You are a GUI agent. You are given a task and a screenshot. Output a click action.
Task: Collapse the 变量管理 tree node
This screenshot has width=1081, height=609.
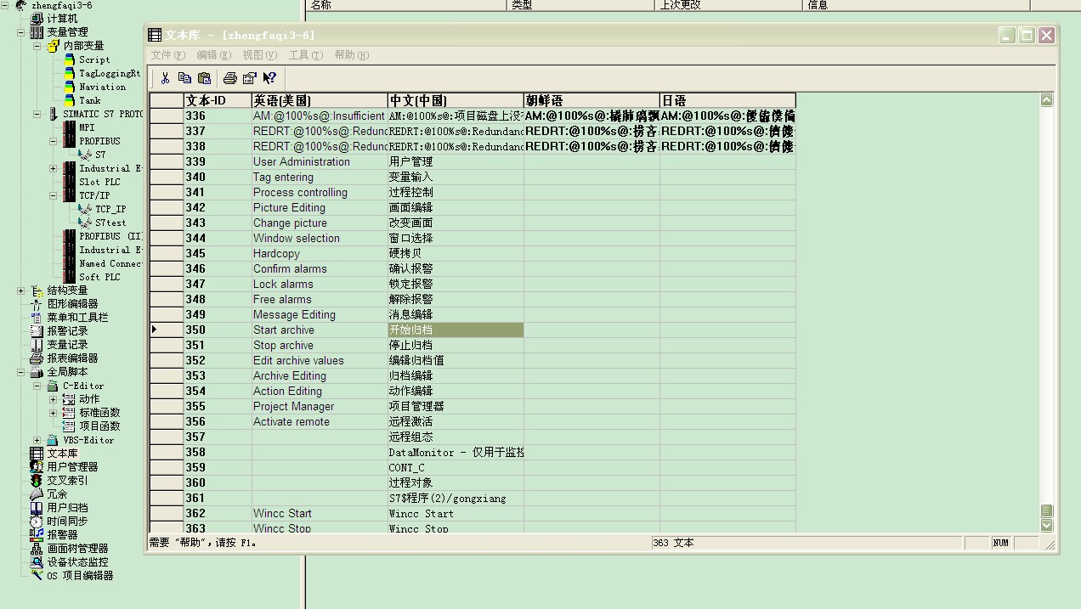click(x=21, y=32)
